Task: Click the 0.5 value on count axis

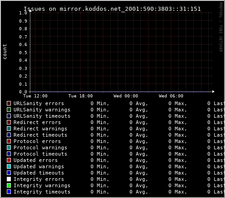Action: coord(23,52)
